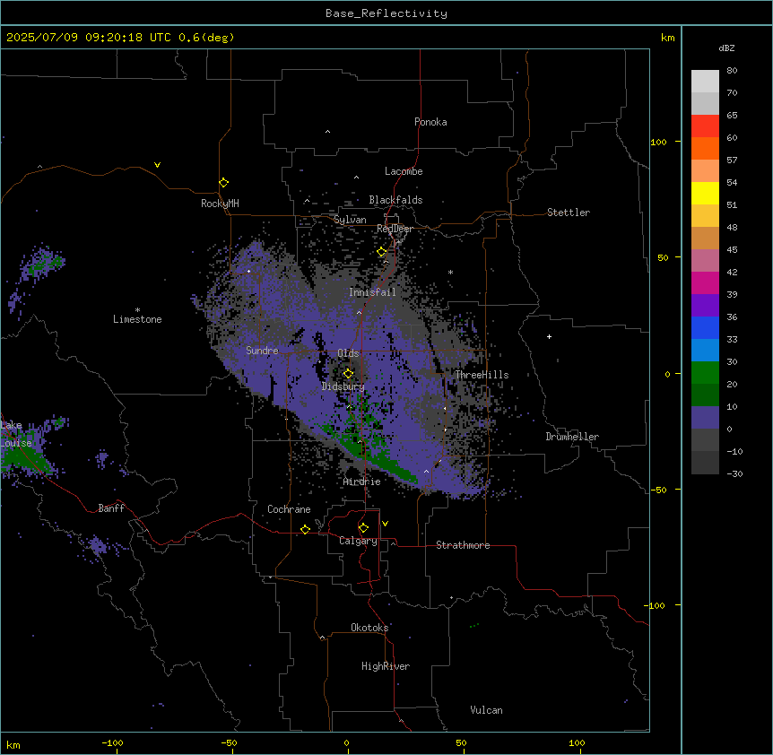This screenshot has width=773, height=755.
Task: Click the Base_Reflectivity title
Action: 386,13
